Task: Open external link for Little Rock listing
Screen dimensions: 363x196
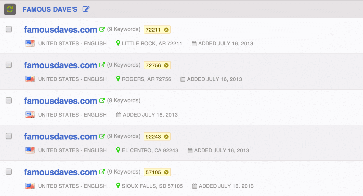Action: (x=102, y=30)
